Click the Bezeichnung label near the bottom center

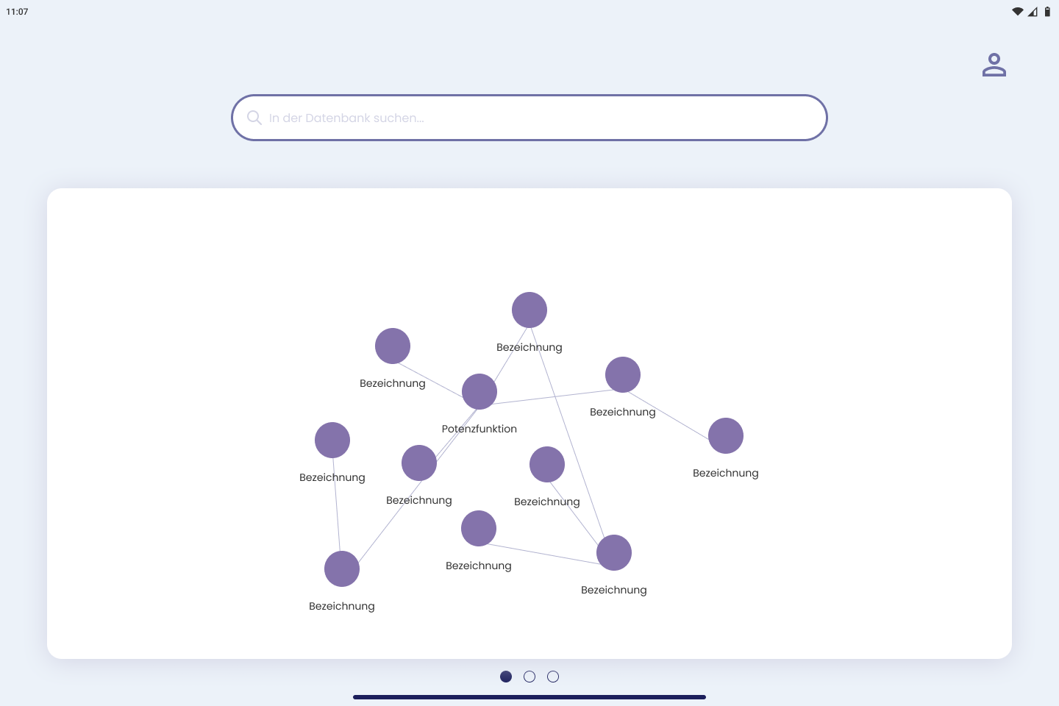pos(479,566)
